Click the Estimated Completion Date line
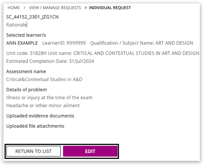 50,61
